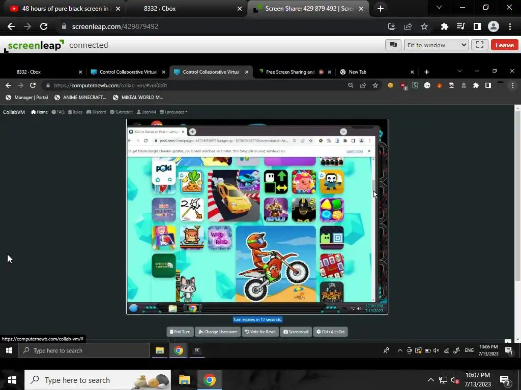This screenshot has width=521, height=390.
Task: Click the shared desktop search box
Action: (84, 350)
